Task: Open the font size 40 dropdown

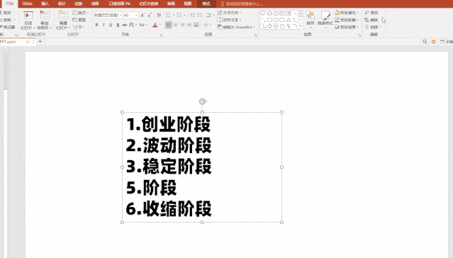Action: 136,15
